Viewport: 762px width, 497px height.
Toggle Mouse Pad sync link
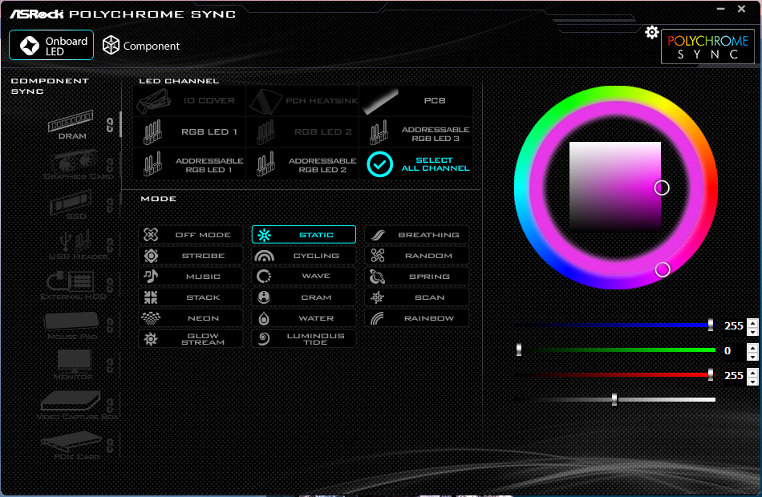point(111,325)
